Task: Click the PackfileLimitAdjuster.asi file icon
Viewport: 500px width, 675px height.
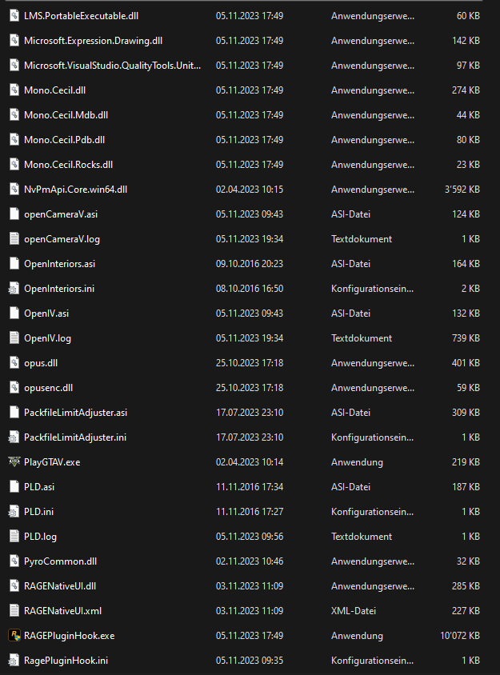Action: [14, 413]
